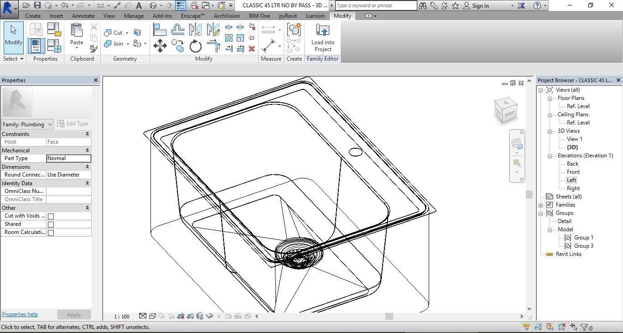This screenshot has height=333, width=623.
Task: Toggle Select Underlay Elements in status bar
Action: 538,327
